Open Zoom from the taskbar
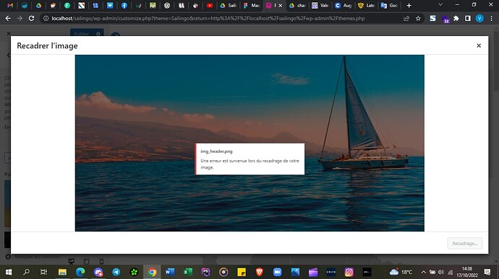 (x=277, y=272)
